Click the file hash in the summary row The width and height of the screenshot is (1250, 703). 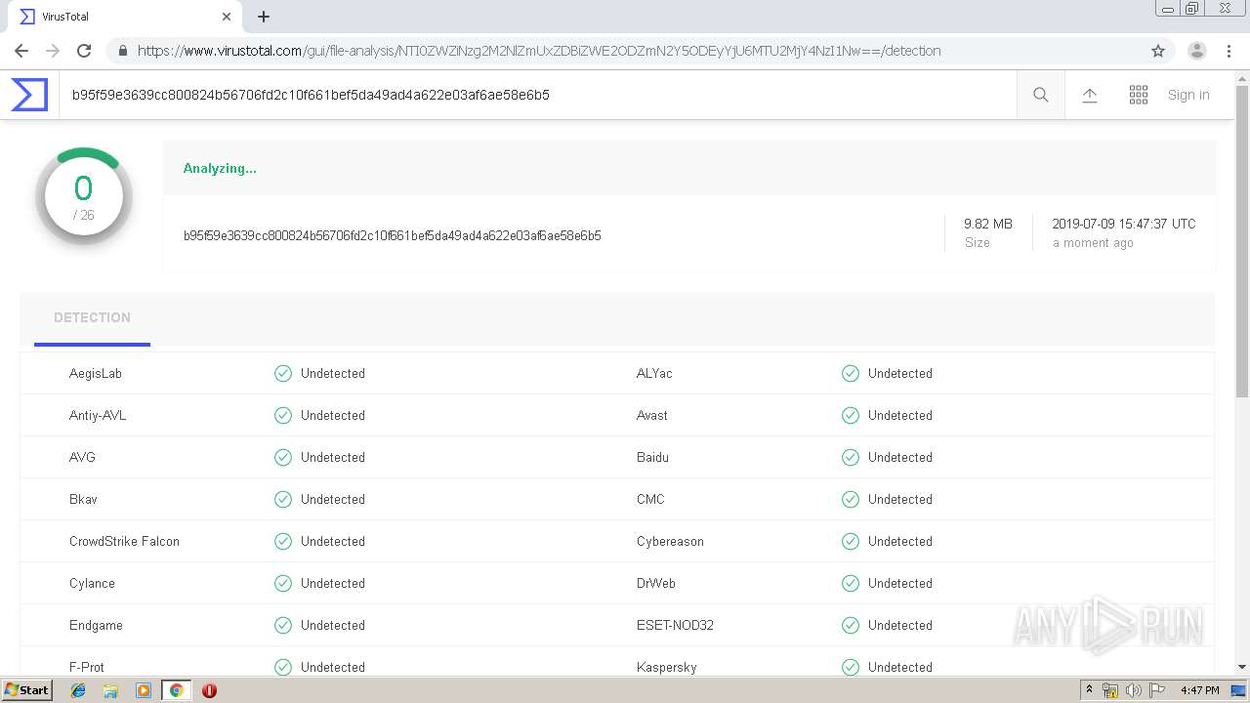click(x=392, y=235)
